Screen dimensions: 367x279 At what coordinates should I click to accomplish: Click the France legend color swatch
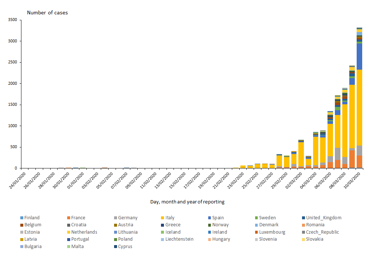68,218
